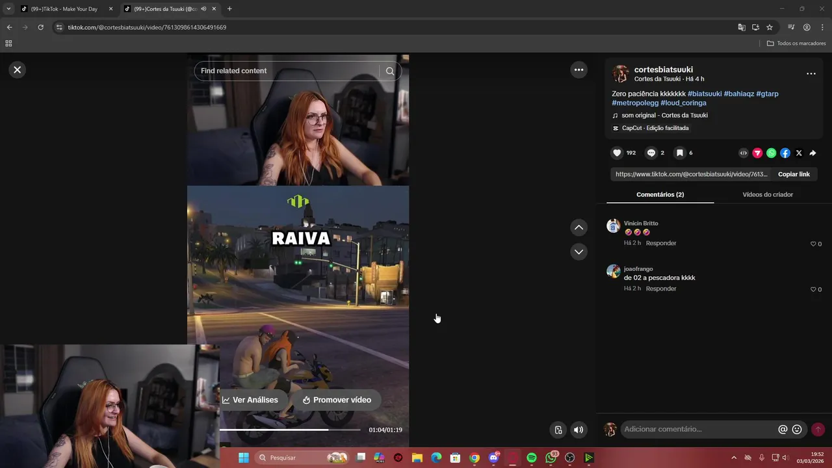The image size is (832, 468).
Task: Switch to Comentários (2) tab
Action: click(x=660, y=194)
